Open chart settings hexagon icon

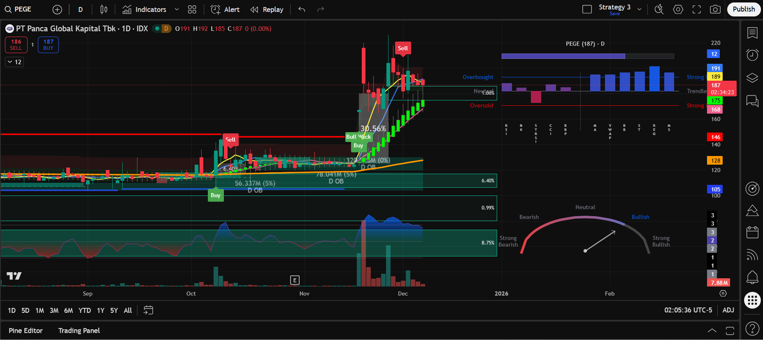(678, 9)
